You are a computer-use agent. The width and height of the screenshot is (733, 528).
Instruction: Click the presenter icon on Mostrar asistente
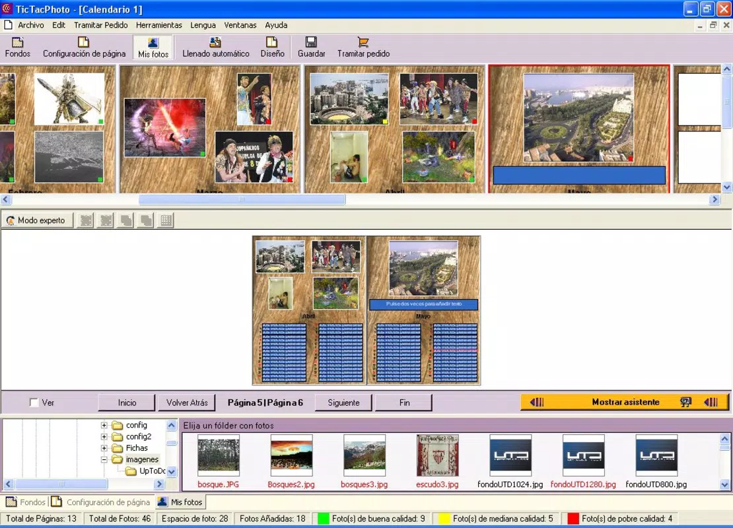685,402
